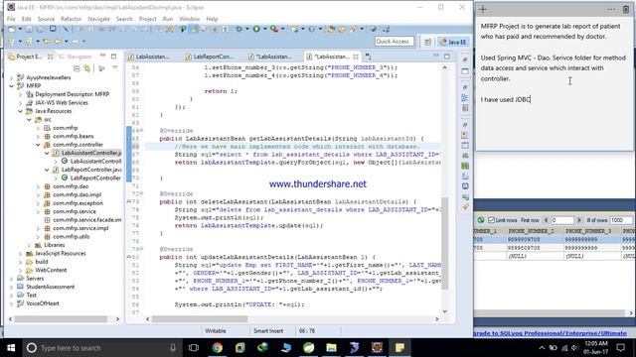The height and width of the screenshot is (357, 636).
Task: Open Project Explorer view menu triangle
Action: coord(115,68)
